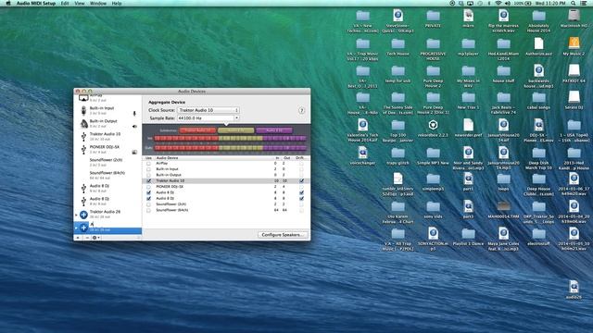This screenshot has width=593, height=333.
Task: Open the Serato DJ drive icon
Action: point(574,97)
